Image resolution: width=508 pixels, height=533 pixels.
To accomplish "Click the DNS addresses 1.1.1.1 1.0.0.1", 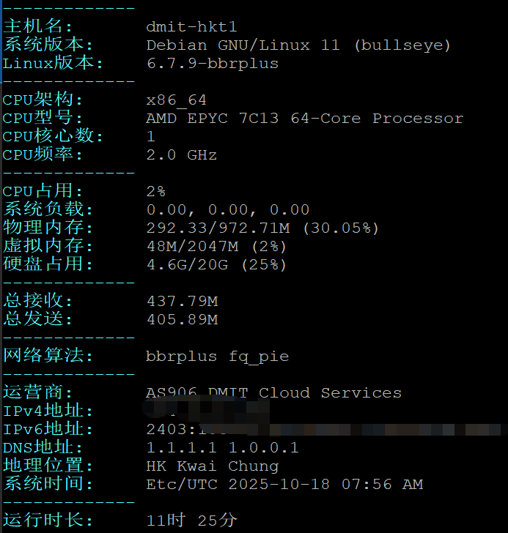I will point(222,447).
